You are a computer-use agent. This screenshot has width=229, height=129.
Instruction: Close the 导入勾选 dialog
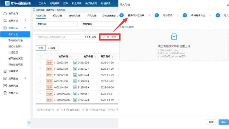click(x=228, y=5)
